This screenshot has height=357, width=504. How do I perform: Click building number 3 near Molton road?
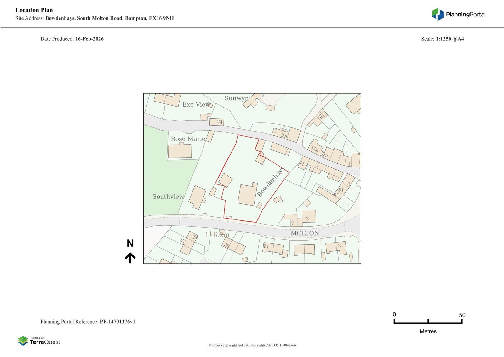coord(307,219)
